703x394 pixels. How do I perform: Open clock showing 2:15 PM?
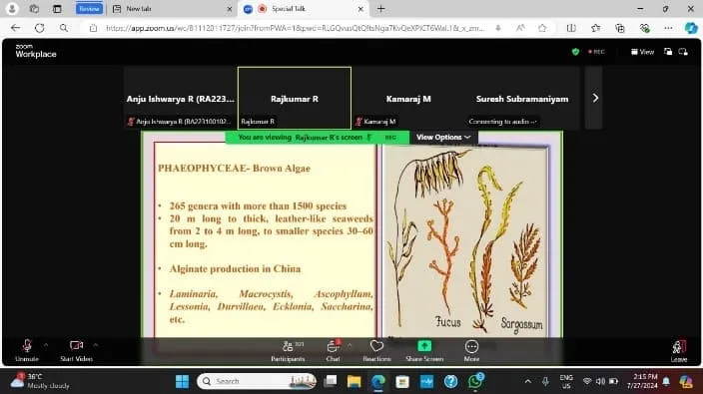coord(642,381)
